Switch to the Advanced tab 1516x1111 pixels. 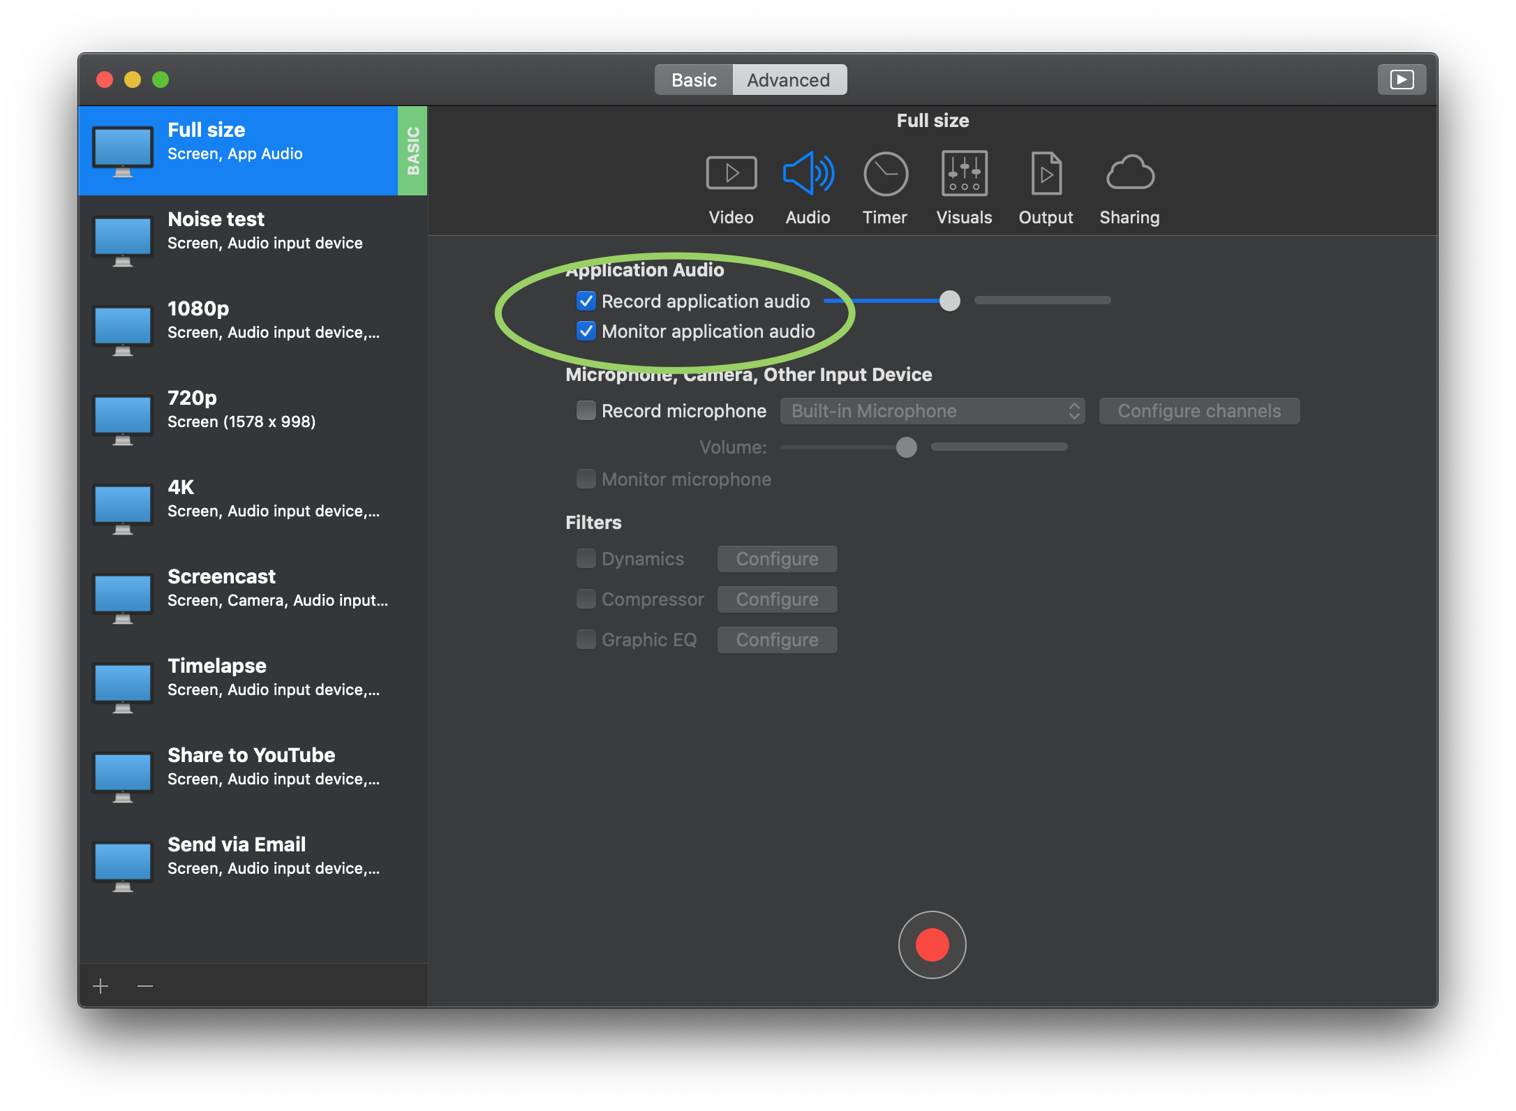(789, 80)
